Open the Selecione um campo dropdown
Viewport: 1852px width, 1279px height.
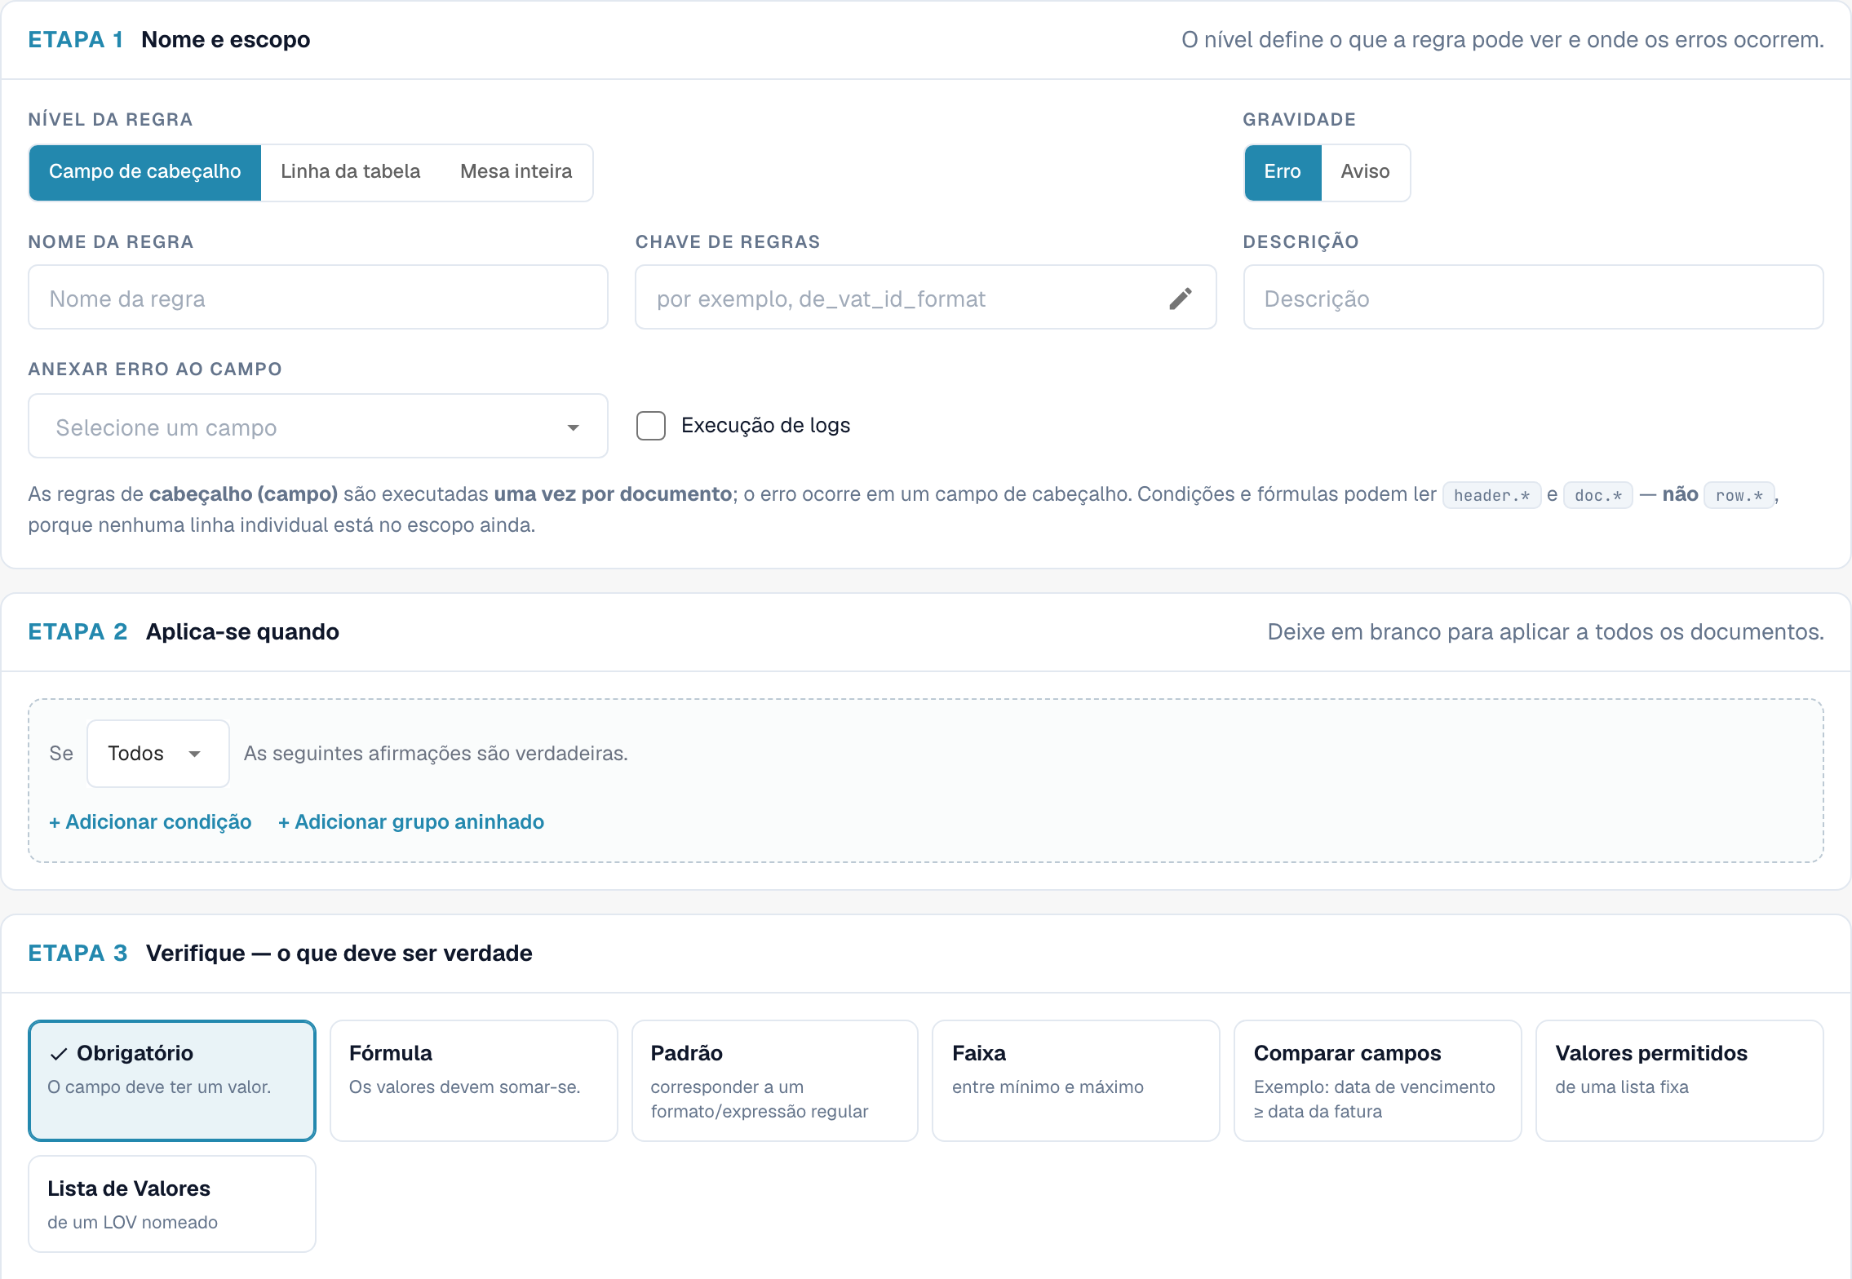tap(318, 427)
